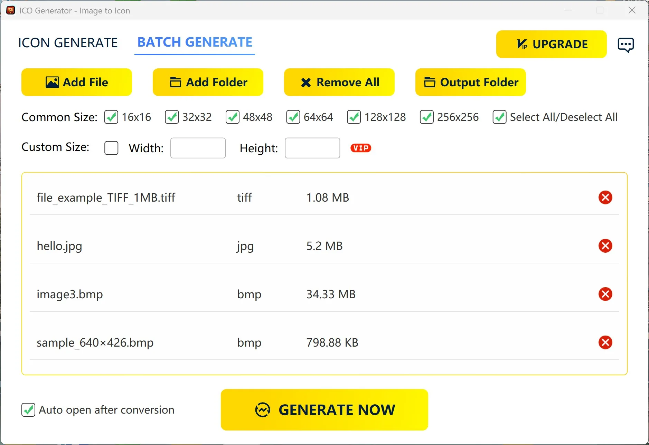The width and height of the screenshot is (649, 445).
Task: Select the BATCH GENERATE tab
Action: click(x=195, y=42)
